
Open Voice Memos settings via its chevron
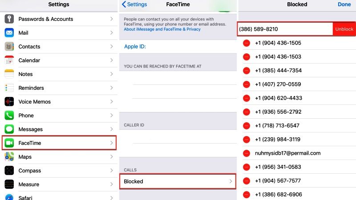[112, 102]
